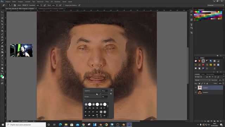The image size is (225, 127).
Task: Select the Lasso tool
Action: point(2,18)
